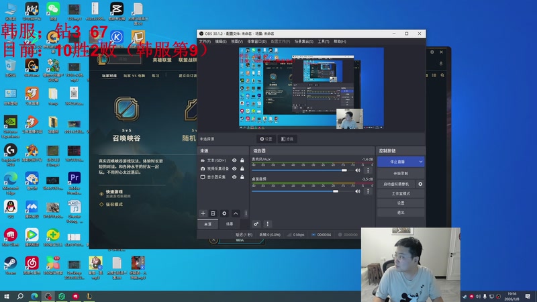
Task: Open the Sources toolbar three-dot overflow
Action: click(246, 213)
